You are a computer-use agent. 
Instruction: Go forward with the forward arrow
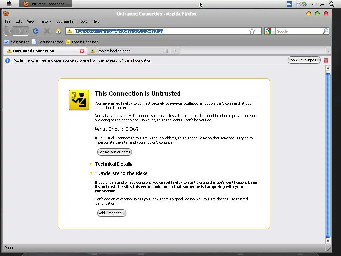pyautogui.click(x=20, y=31)
